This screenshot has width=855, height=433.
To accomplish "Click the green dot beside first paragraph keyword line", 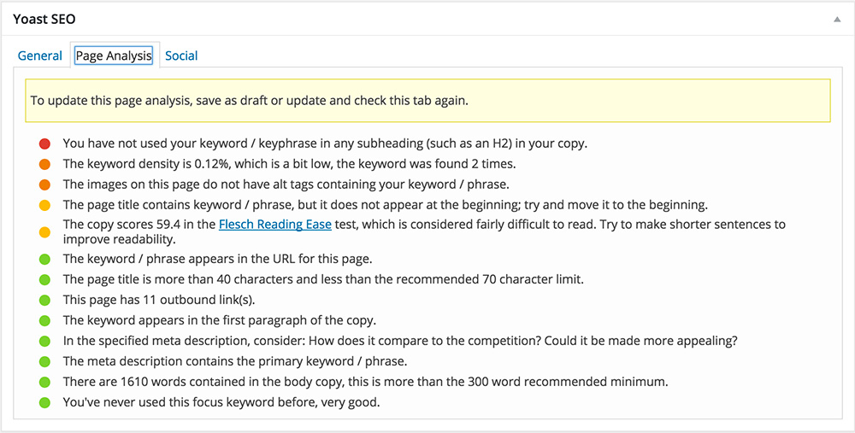I will tap(44, 321).
